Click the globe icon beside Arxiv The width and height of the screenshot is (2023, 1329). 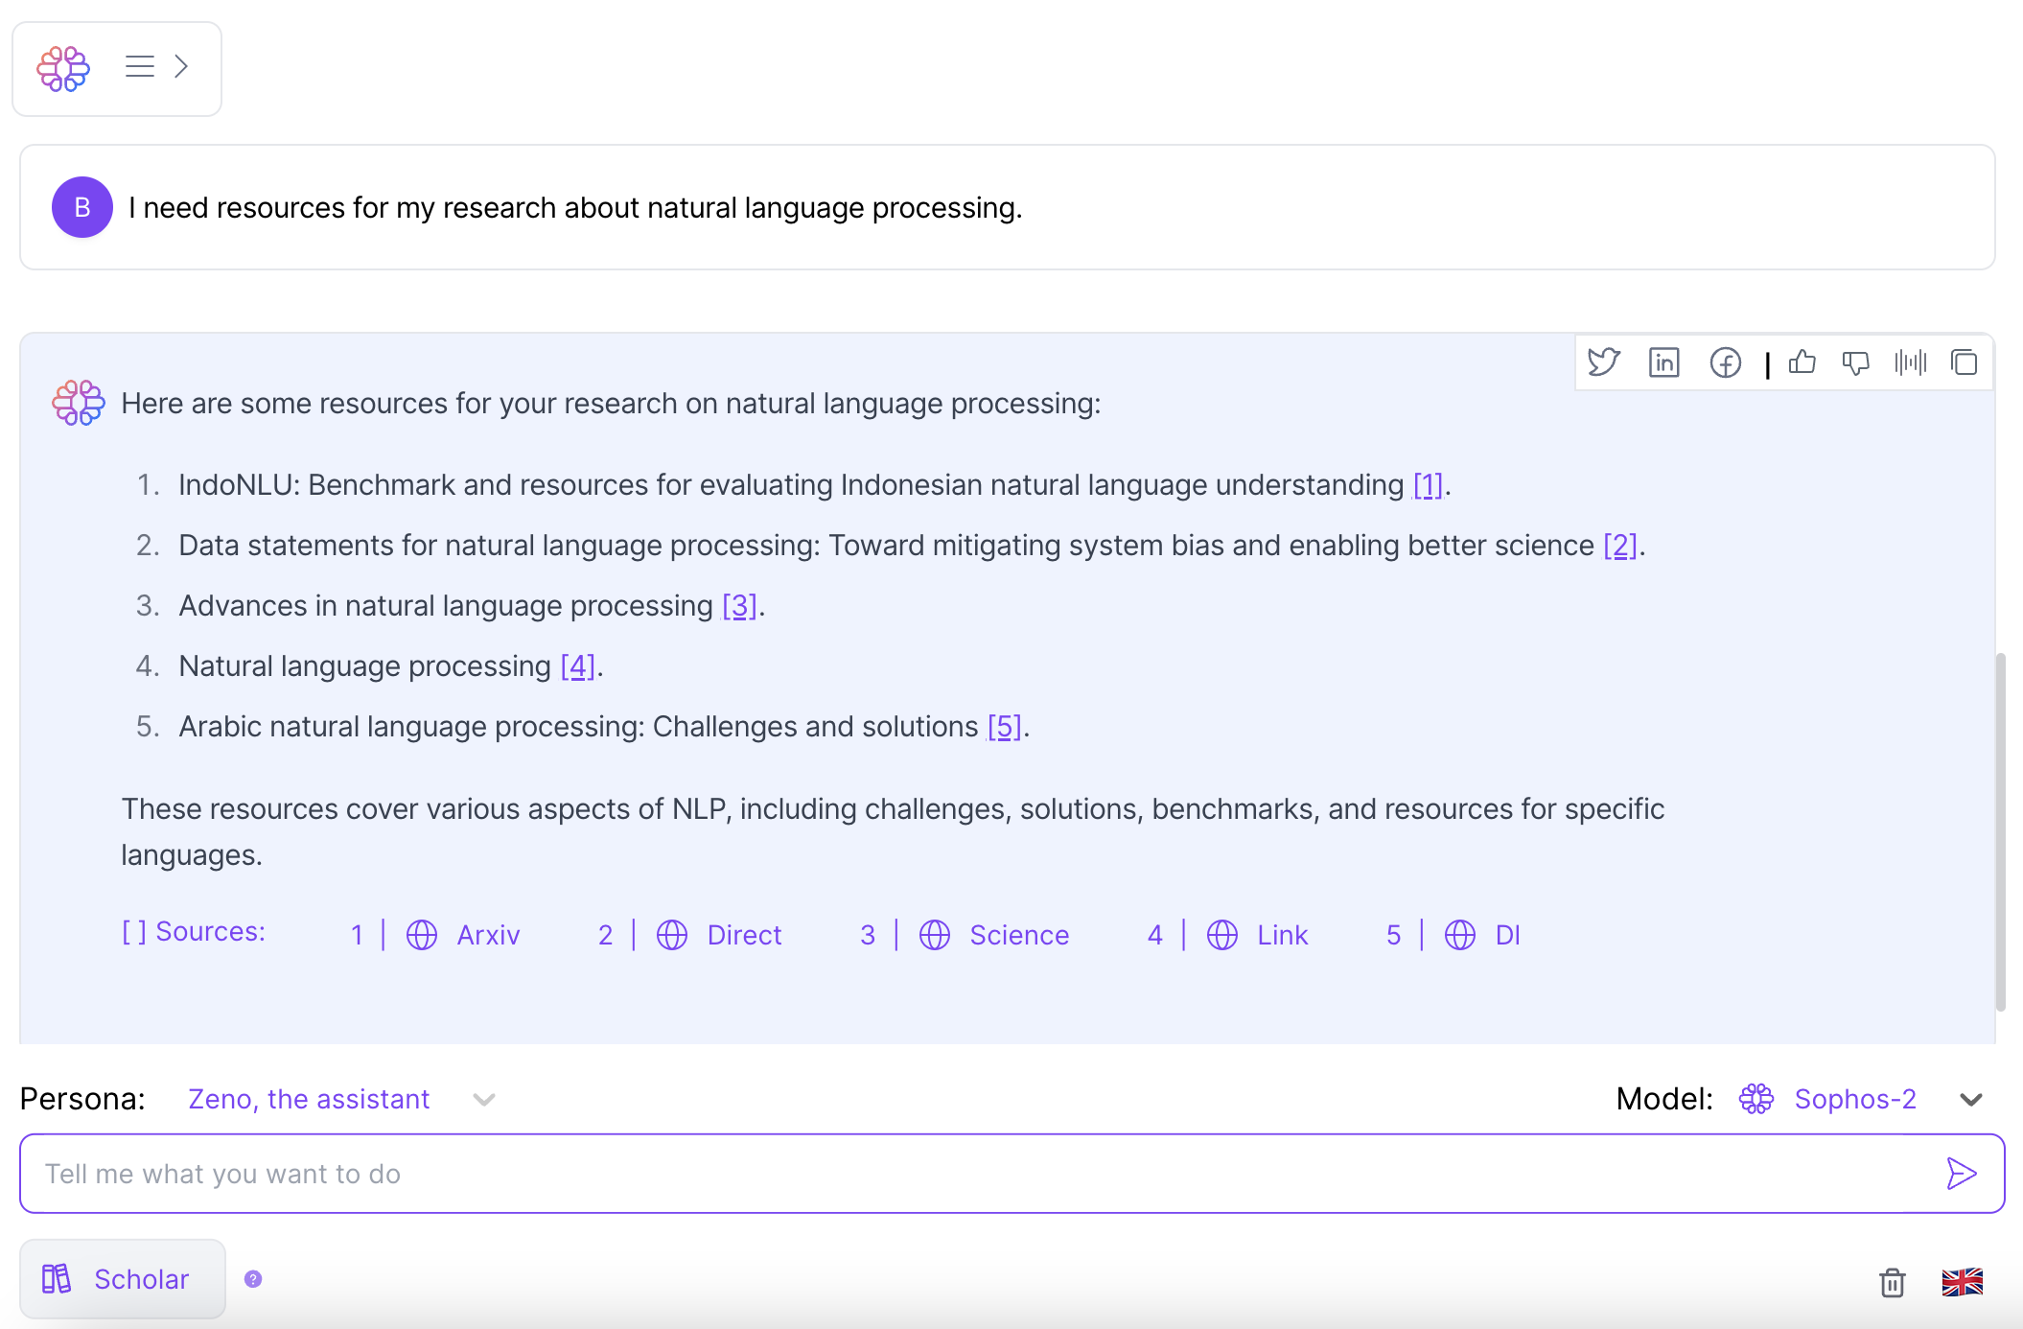pyautogui.click(x=422, y=935)
